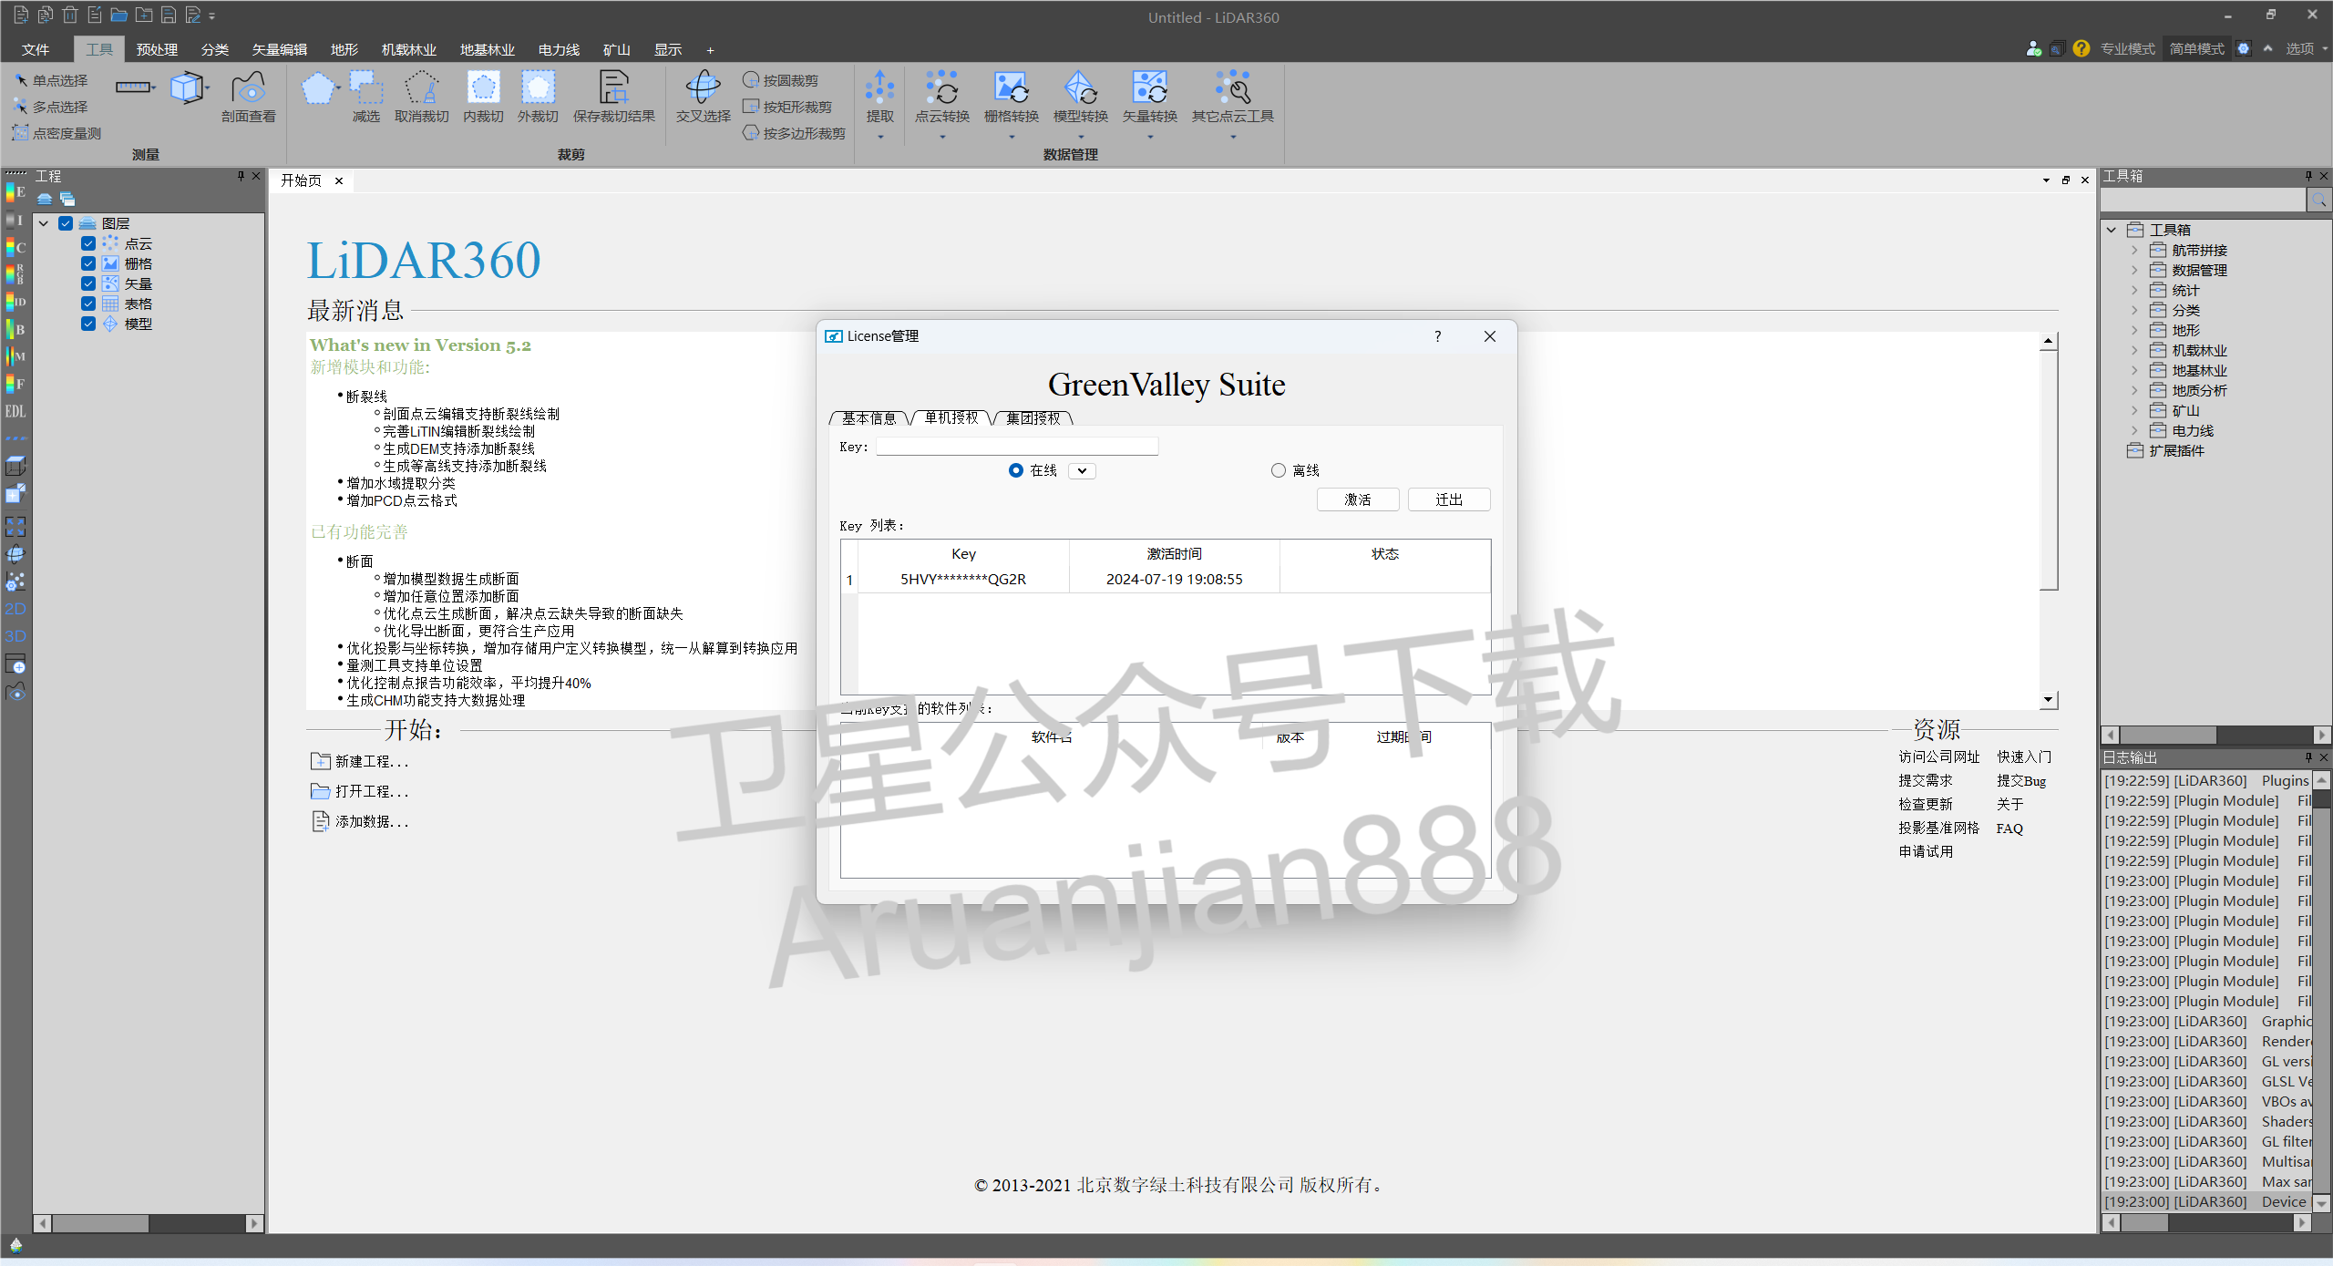Viewport: 2333px width, 1266px height.
Task: Toggle EDL rendering in the left sidebar
Action: click(15, 411)
